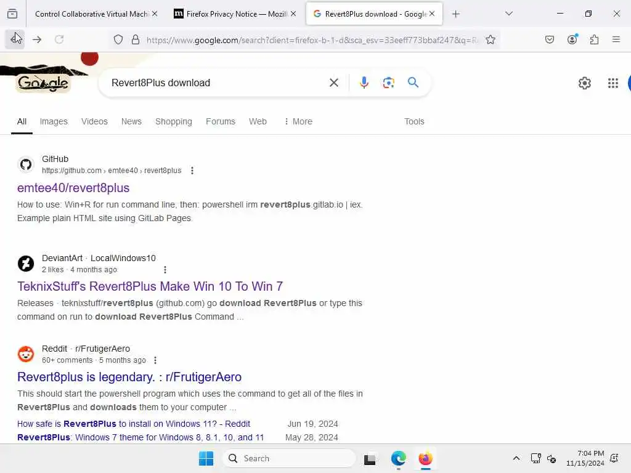
Task: Open options for the GitHub result
Action: point(192,171)
